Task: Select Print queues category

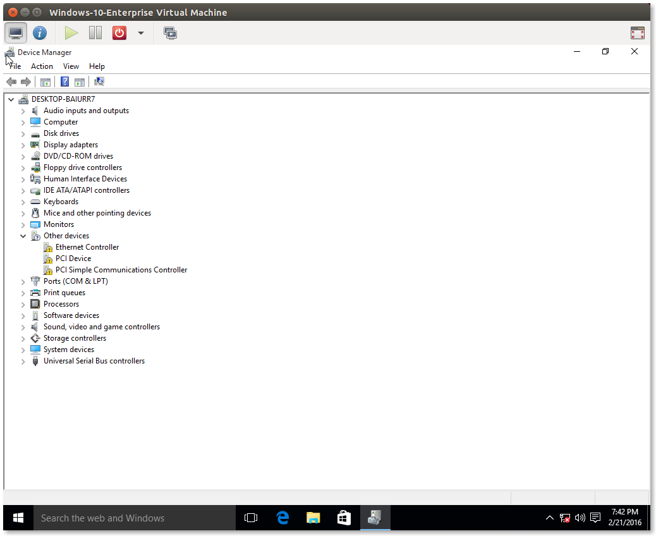Action: point(64,293)
